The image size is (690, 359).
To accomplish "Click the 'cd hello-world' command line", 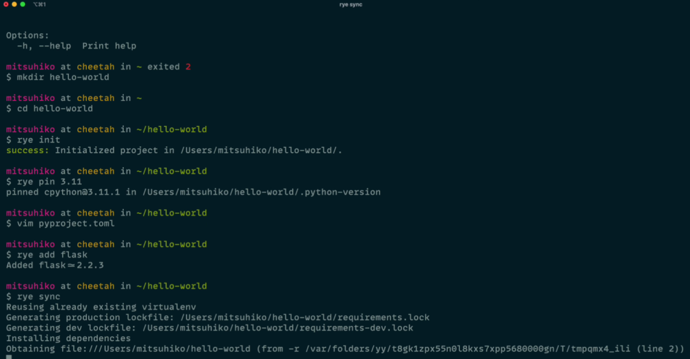I will [49, 109].
